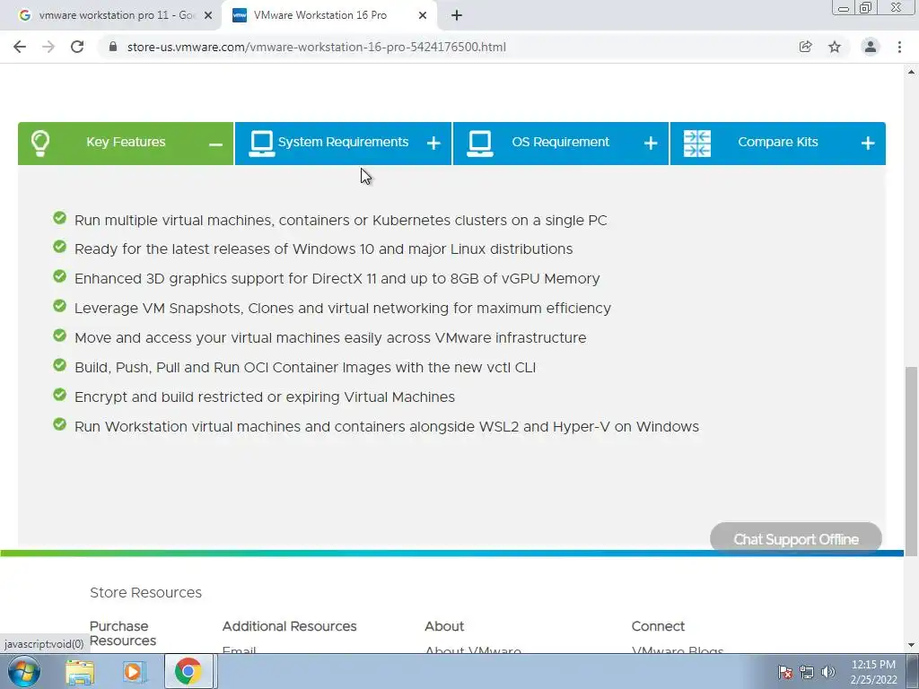Click the check icon beside Run Workstation virtual machines
919x689 pixels.
59,424
